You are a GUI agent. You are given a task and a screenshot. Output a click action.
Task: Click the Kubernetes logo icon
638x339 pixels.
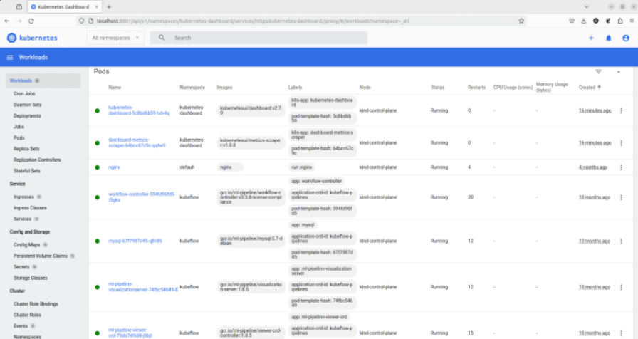(11, 38)
